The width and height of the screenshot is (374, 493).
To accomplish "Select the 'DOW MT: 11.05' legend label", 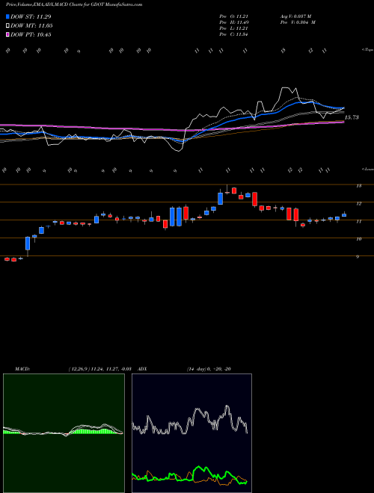I will point(31,26).
